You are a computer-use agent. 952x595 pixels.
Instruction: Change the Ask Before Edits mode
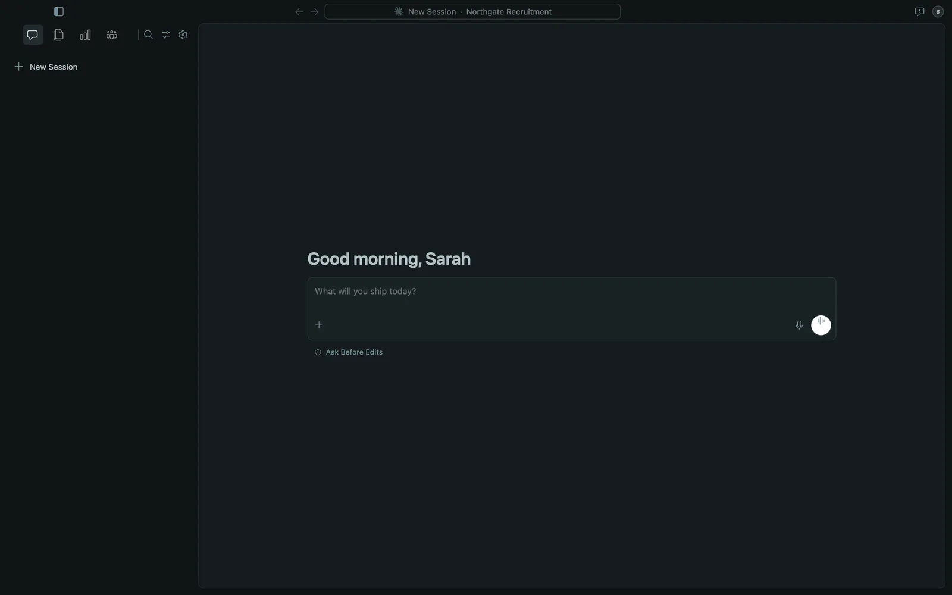click(349, 352)
